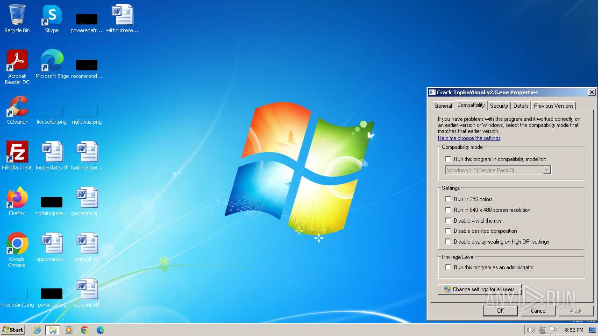598x336 pixels.
Task: Confirm the Properties dialog with OK
Action: click(500, 311)
